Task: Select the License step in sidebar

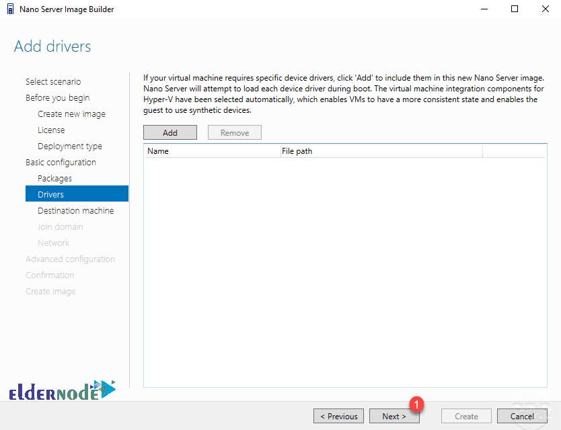Action: (x=51, y=130)
